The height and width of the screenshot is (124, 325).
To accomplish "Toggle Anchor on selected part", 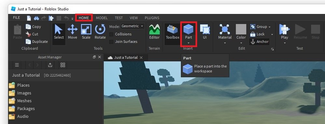I will [260, 42].
